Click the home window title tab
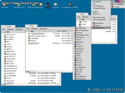The height and width of the screenshot is (93, 125). point(82,14)
